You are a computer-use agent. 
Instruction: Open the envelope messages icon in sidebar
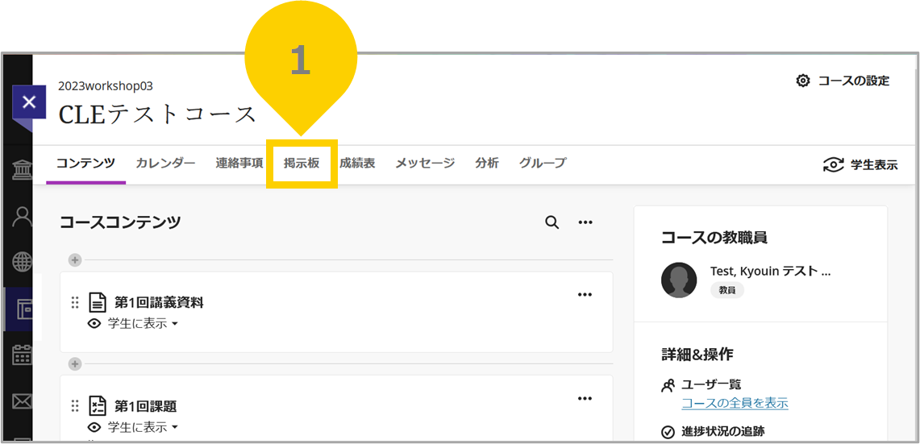(23, 402)
